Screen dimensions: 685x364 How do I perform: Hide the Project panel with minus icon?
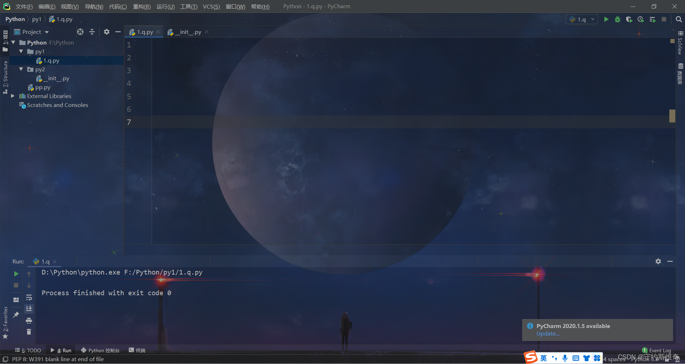[x=118, y=32]
